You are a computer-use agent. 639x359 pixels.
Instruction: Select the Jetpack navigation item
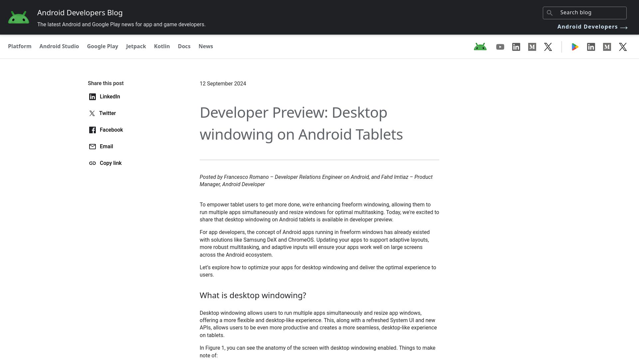coord(136,46)
